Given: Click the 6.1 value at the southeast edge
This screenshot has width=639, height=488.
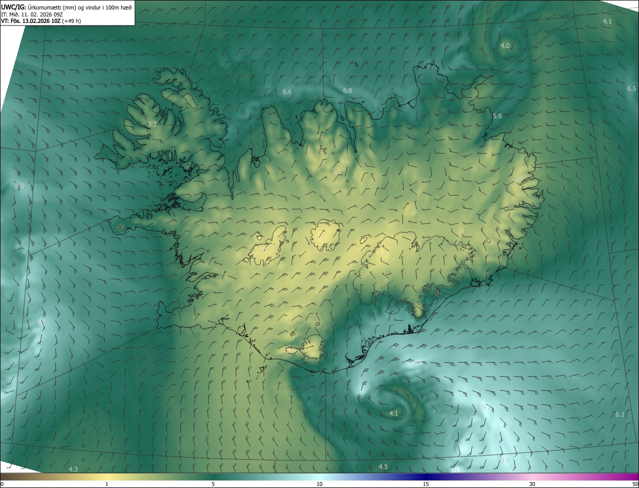Looking at the screenshot, I should (x=620, y=414).
